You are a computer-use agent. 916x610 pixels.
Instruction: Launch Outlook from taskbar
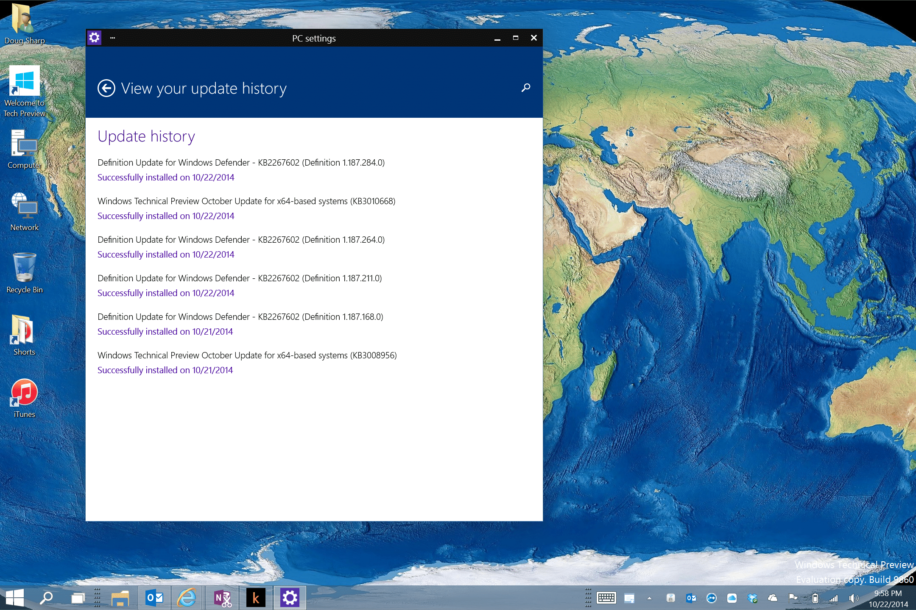154,598
